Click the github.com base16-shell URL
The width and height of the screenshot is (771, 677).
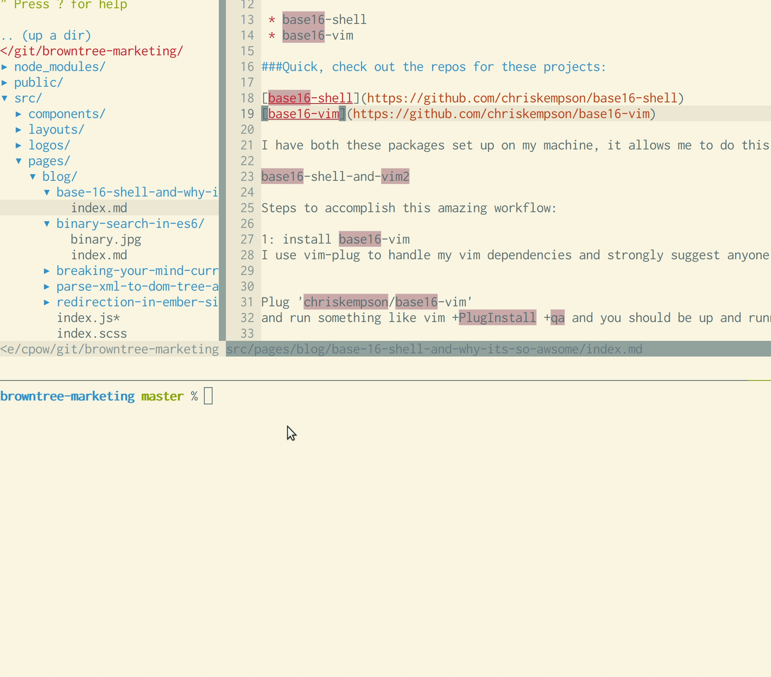[x=522, y=98]
